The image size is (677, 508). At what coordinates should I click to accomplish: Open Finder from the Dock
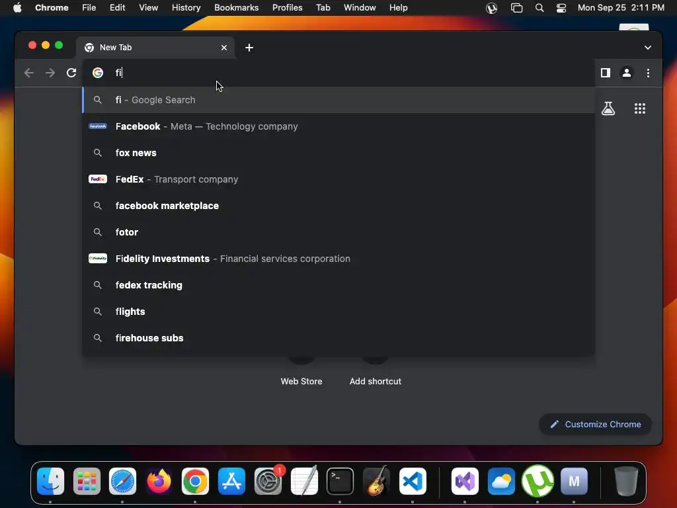[x=50, y=481]
